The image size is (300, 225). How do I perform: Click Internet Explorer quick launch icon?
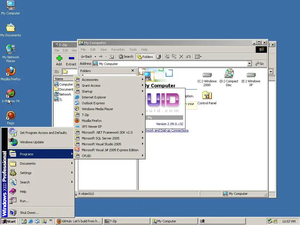click(x=30, y=221)
